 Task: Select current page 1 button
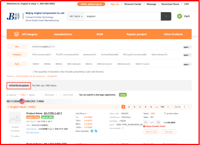coord(123,107)
